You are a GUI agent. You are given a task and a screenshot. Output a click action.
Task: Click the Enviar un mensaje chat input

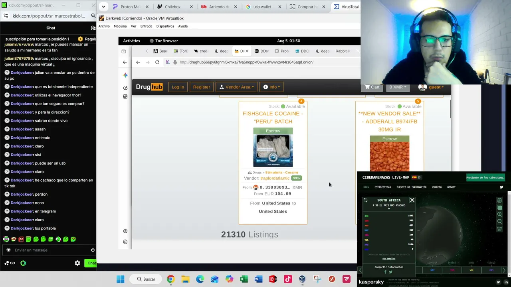(x=49, y=250)
